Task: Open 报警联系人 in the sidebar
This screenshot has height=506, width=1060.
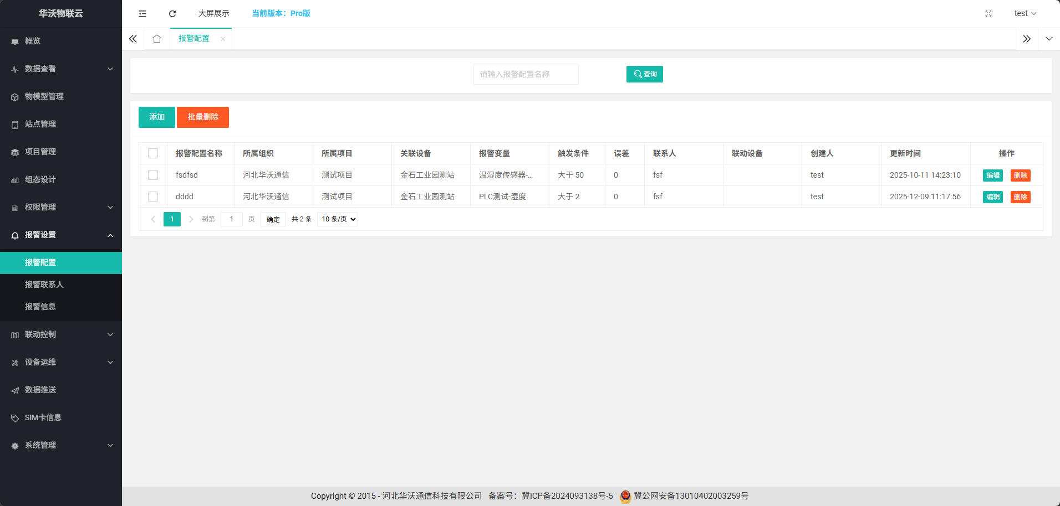Action: tap(44, 285)
